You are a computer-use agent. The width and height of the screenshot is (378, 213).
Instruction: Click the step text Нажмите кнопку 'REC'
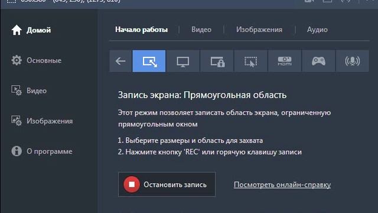pos(163,152)
